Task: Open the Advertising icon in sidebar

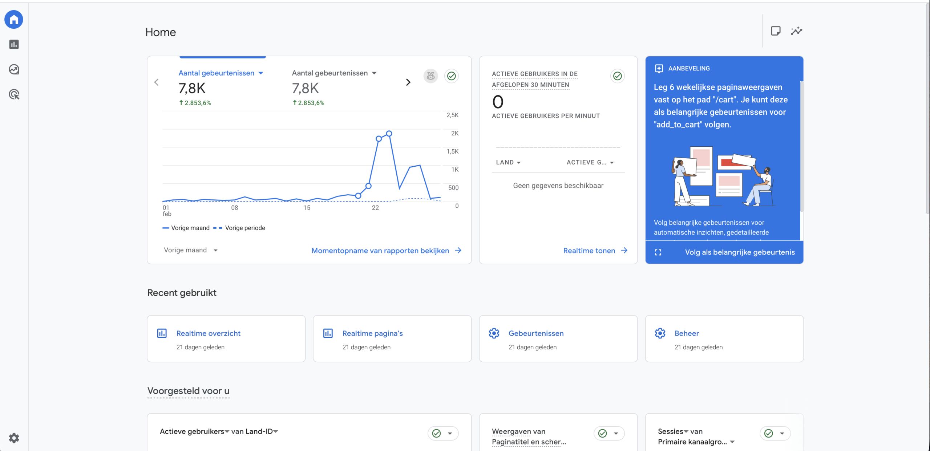Action: (14, 94)
